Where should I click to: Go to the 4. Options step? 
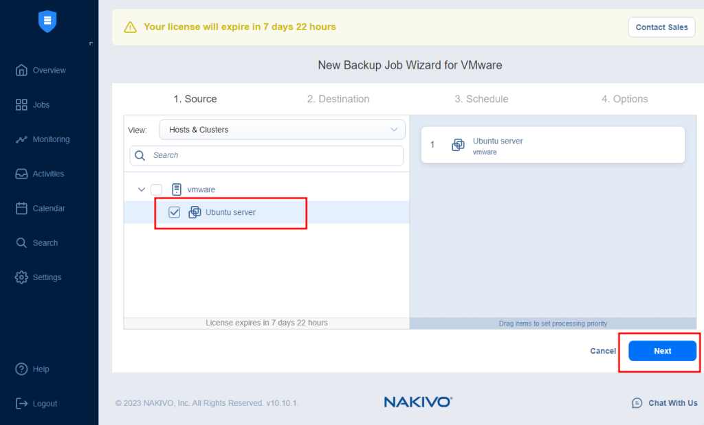coord(624,99)
